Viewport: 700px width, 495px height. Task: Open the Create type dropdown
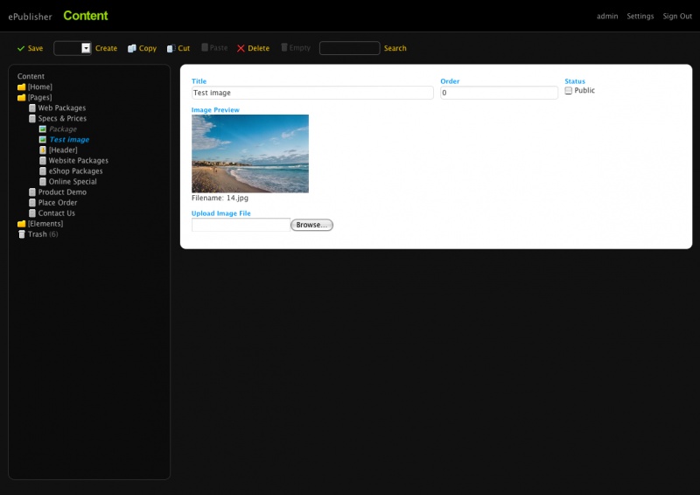[x=86, y=49]
